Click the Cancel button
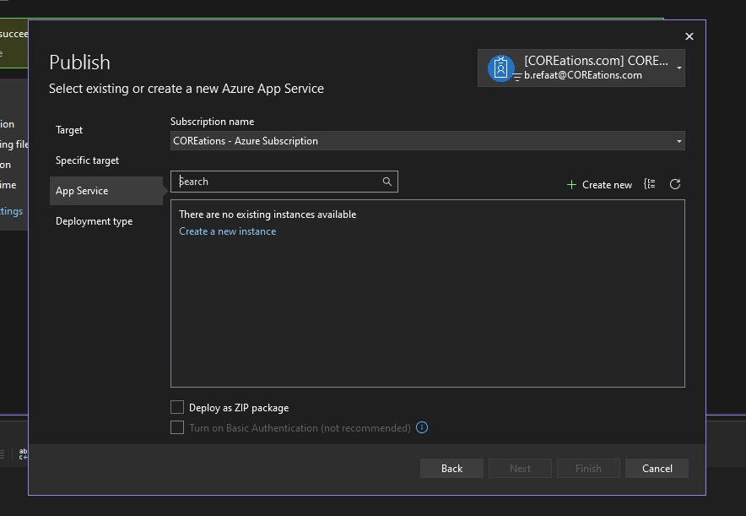The image size is (746, 516). coord(657,469)
